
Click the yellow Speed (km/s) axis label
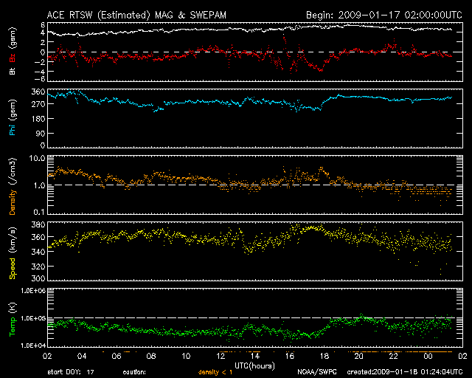click(x=12, y=253)
